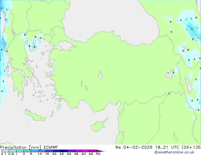Click the legend label '25'
201x155 pixels.
point(62,154)
